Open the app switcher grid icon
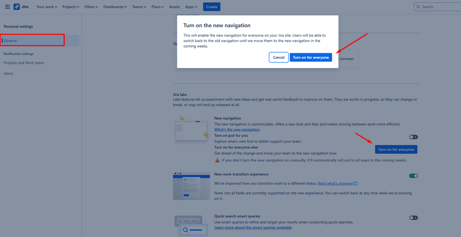The height and width of the screenshot is (237, 461). coord(7,7)
